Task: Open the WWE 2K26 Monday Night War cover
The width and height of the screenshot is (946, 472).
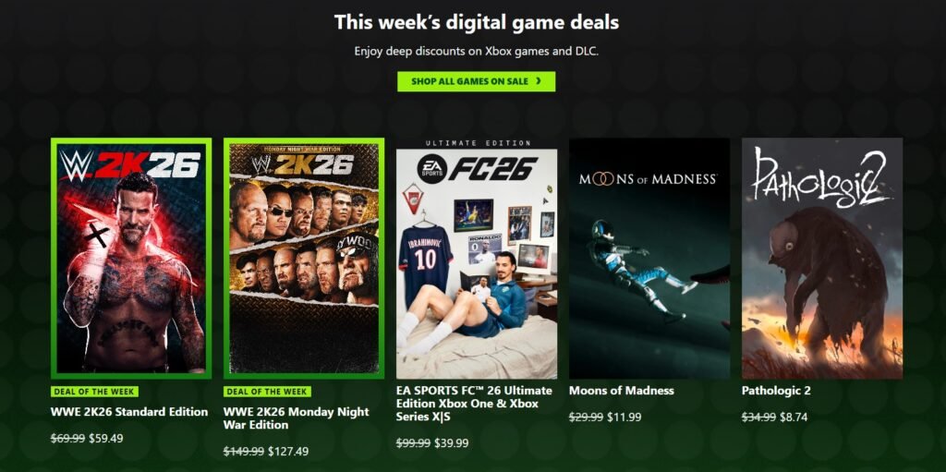Action: tap(304, 259)
